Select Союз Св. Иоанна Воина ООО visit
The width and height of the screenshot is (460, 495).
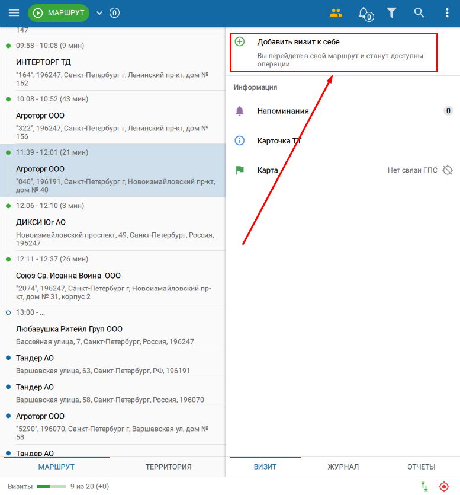113,277
